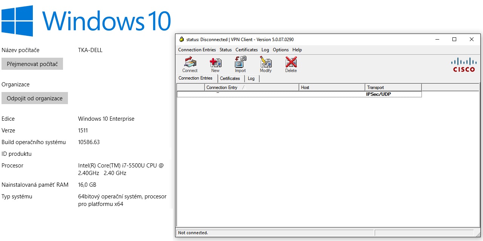Switch to the Log tab
483x241 pixels.
pos(251,78)
